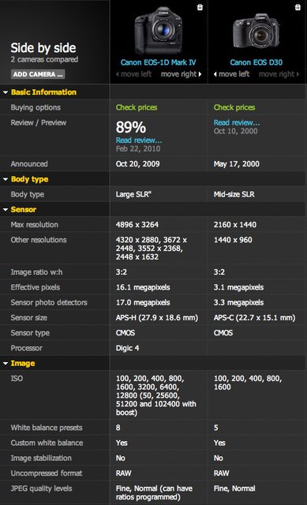This screenshot has height=505, width=307.
Task: Click greyed move right under EOS D30
Action: point(279,74)
